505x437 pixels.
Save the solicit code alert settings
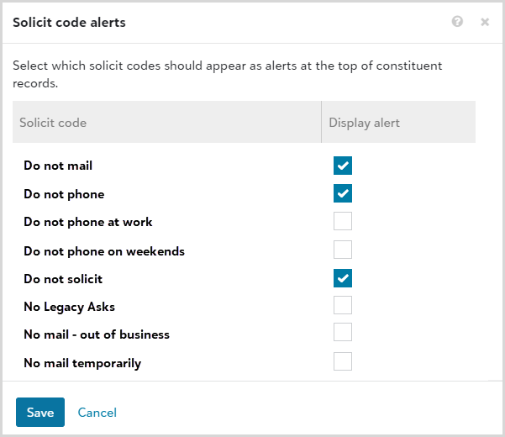click(x=40, y=412)
